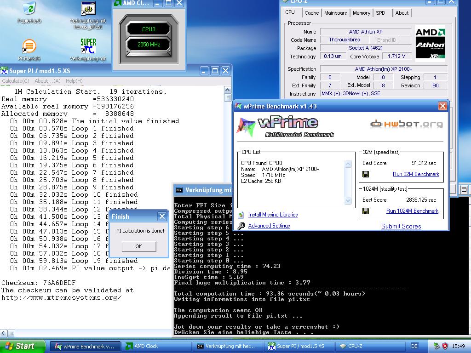Open the About menu in Super PI
This screenshot has width=471, height=353.
coord(47,81)
